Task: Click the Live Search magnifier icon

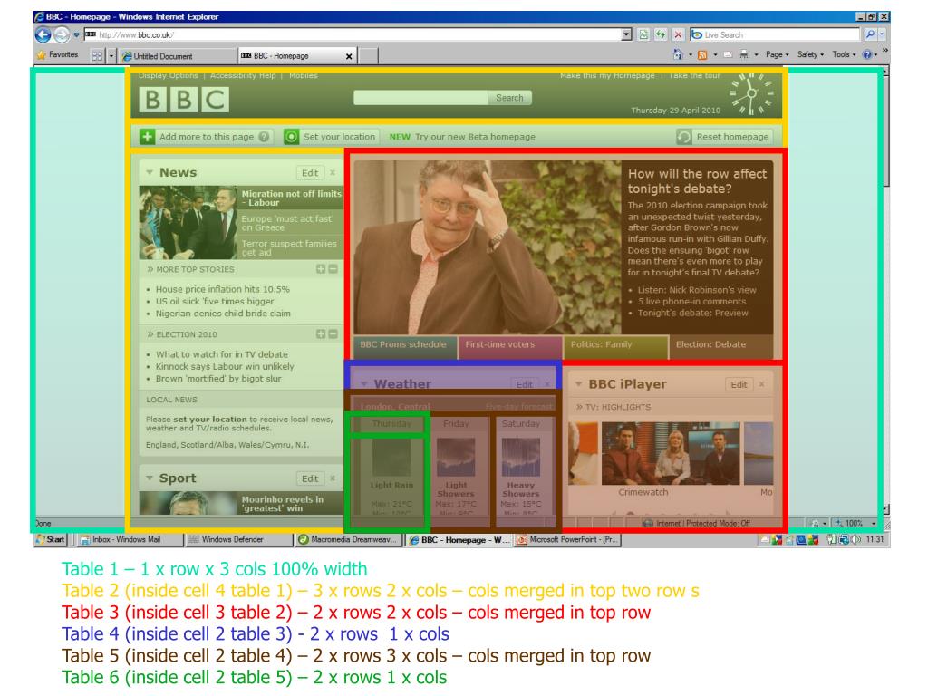Action: 869,35
